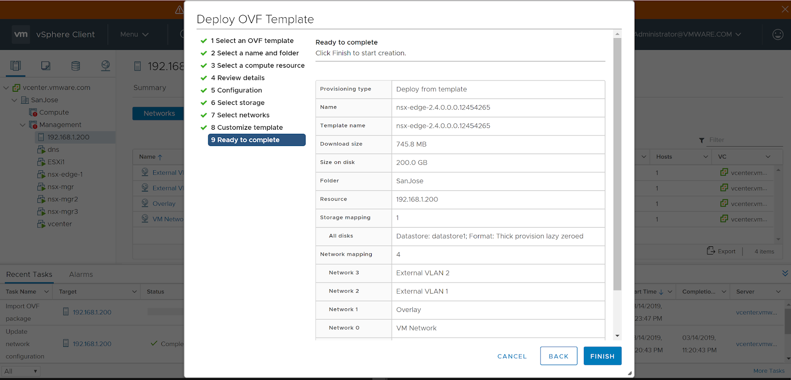Click the Networks tab button
This screenshot has width=791, height=380.
(159, 113)
